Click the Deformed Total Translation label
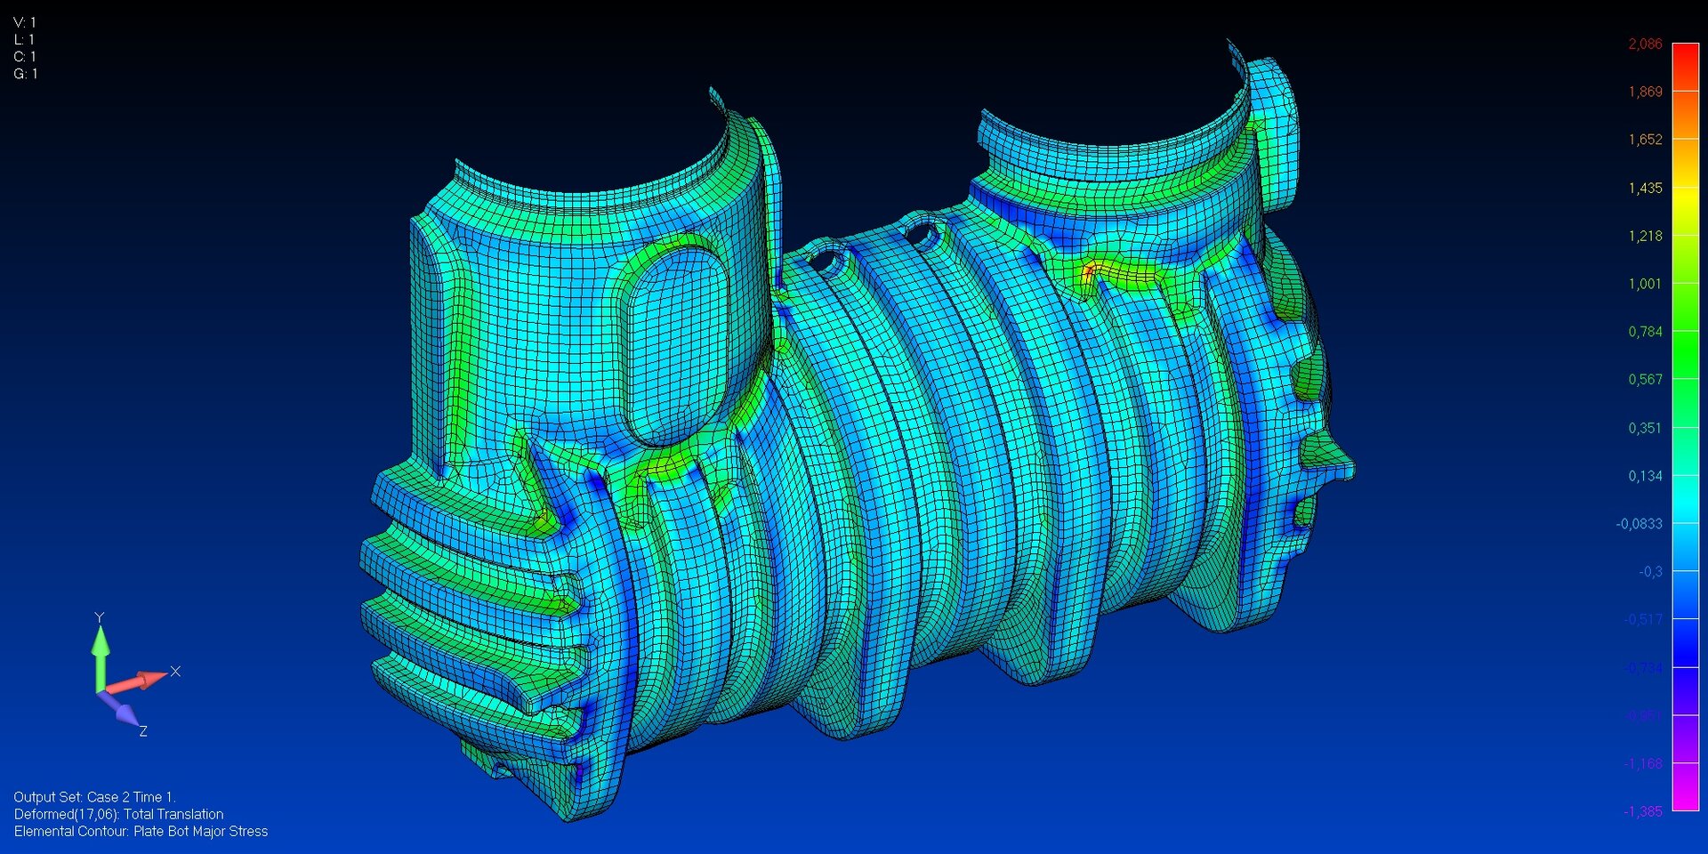 point(118,814)
